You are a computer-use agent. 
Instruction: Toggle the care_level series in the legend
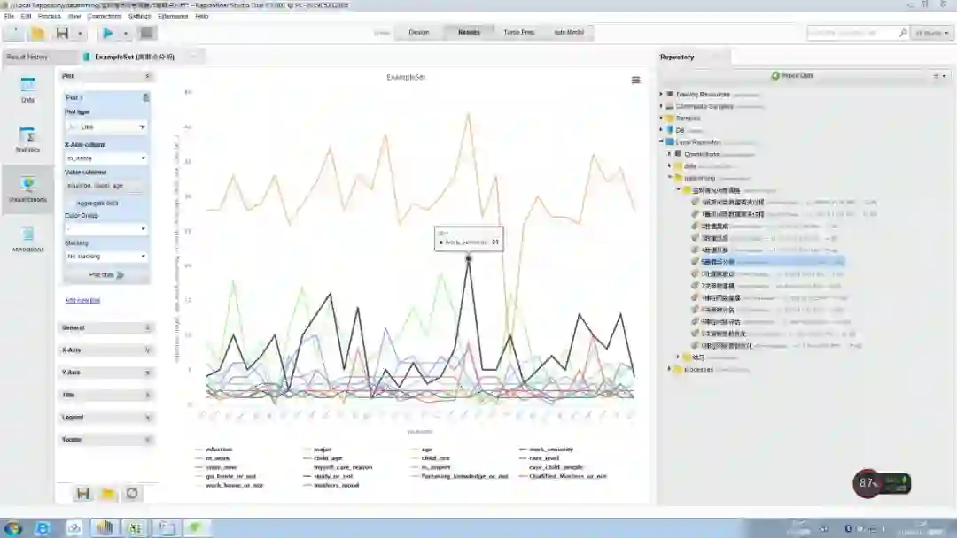pos(539,458)
